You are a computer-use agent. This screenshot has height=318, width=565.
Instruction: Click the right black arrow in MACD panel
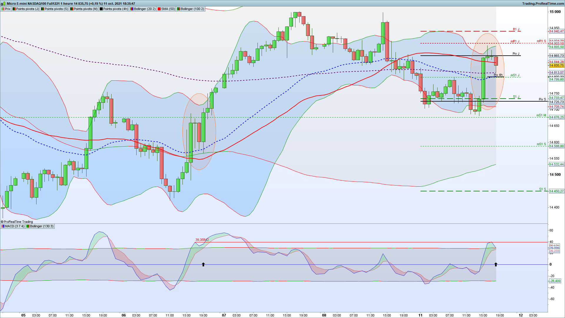496,264
